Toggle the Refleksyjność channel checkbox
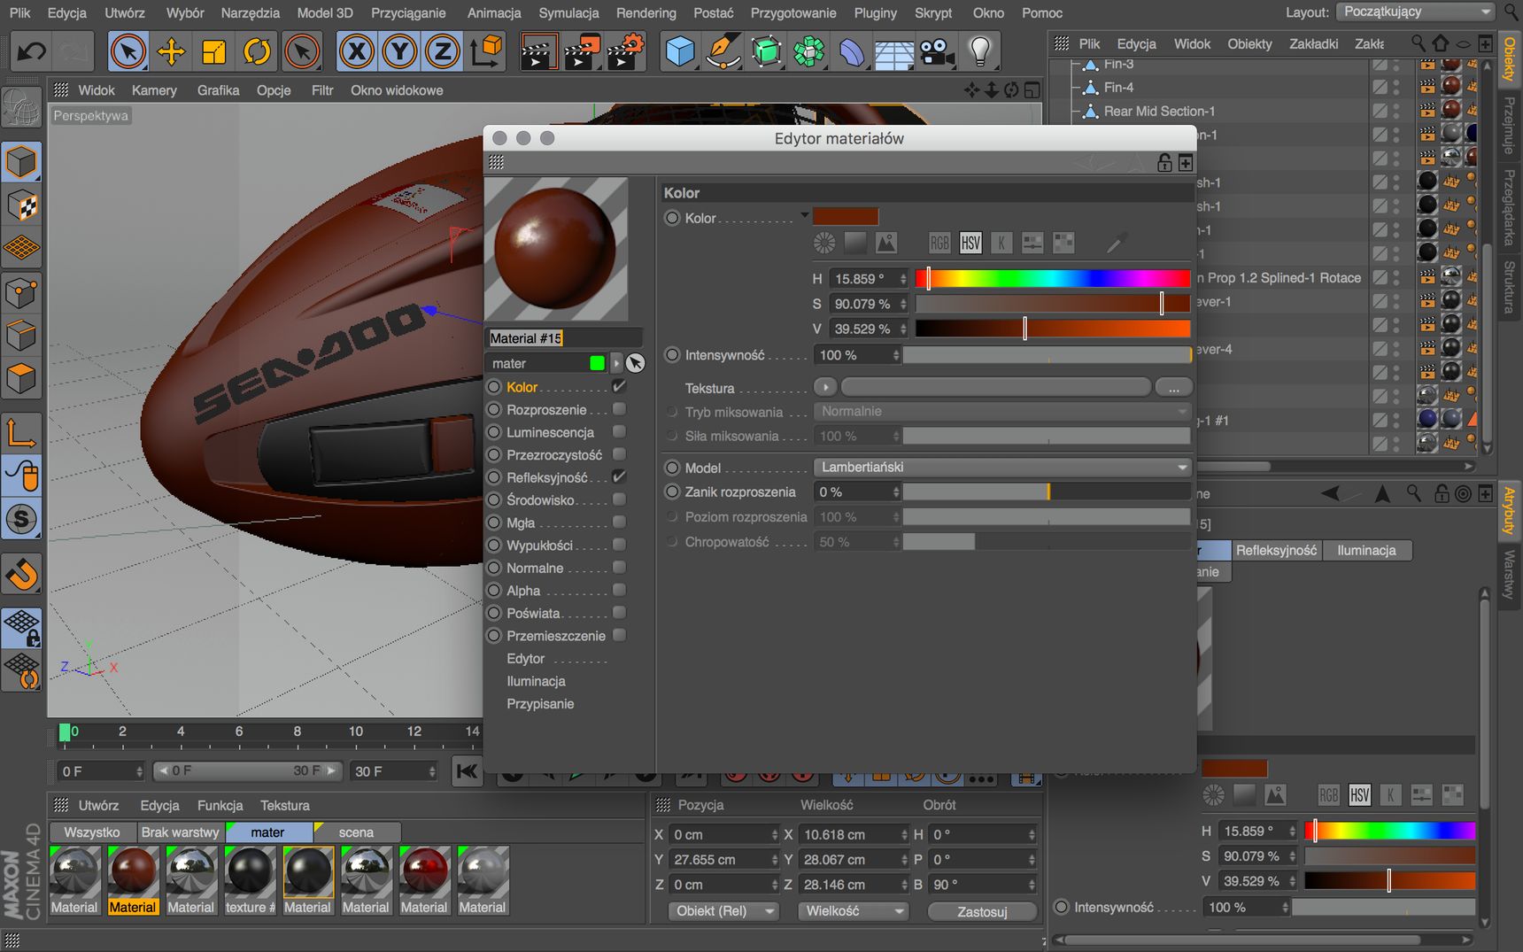The height and width of the screenshot is (952, 1523). [619, 476]
